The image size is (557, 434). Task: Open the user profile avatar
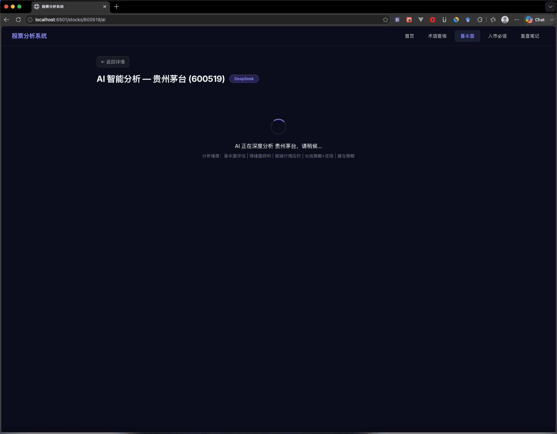tap(505, 20)
